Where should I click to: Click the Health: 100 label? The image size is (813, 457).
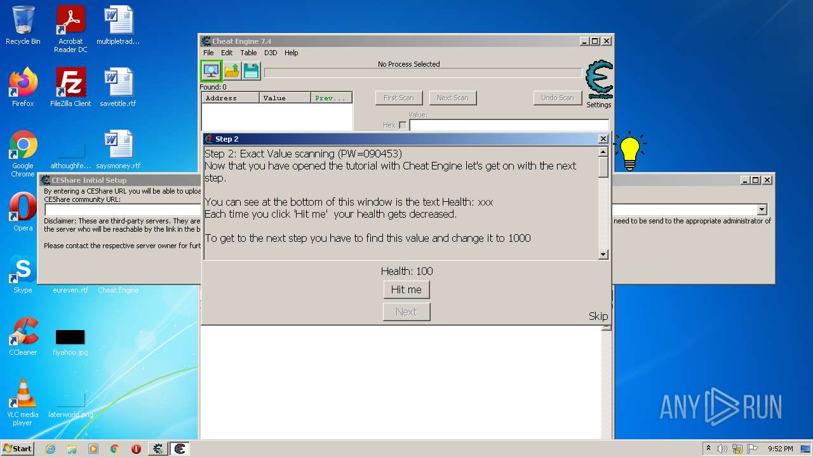pos(406,271)
